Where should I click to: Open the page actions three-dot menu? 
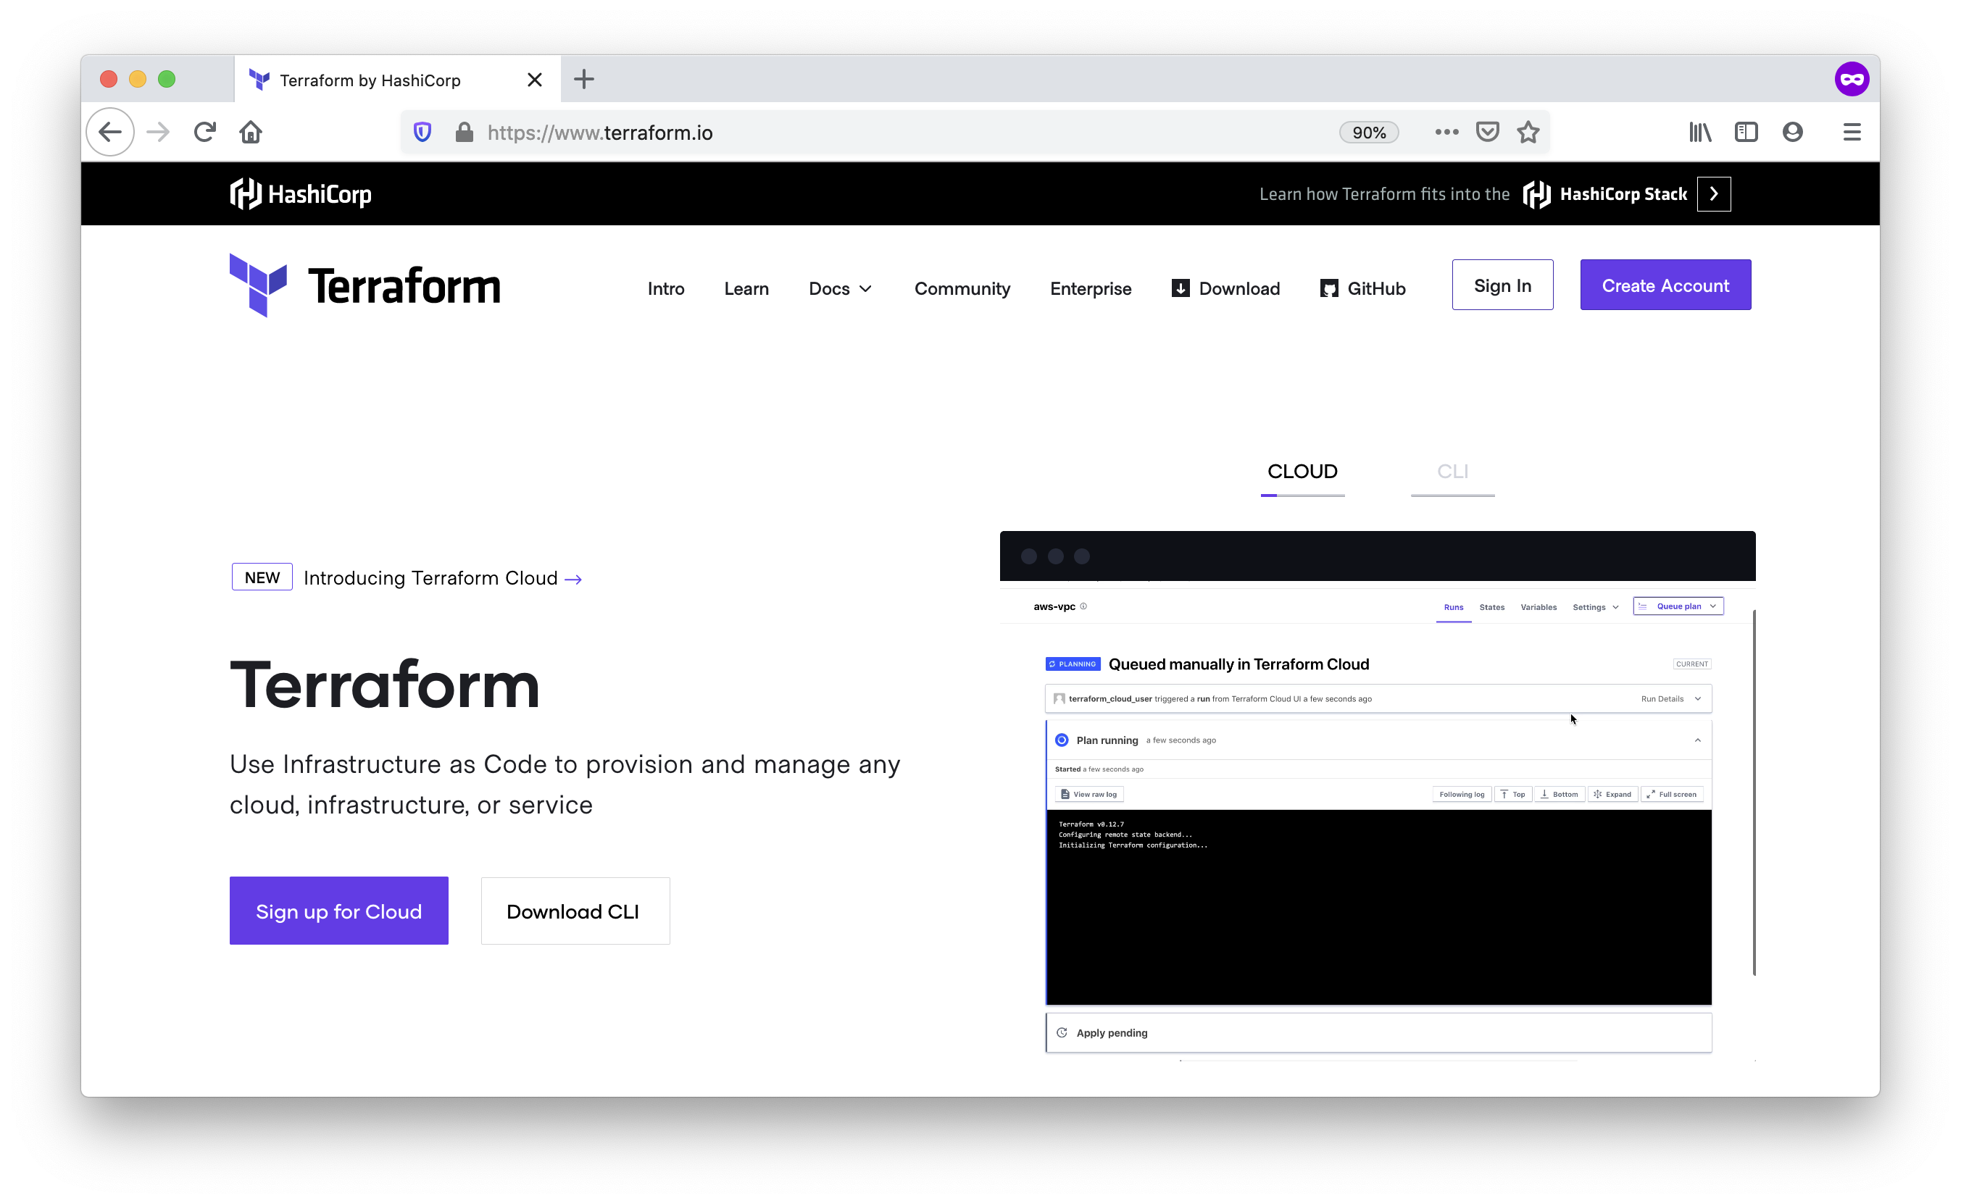[x=1446, y=132]
